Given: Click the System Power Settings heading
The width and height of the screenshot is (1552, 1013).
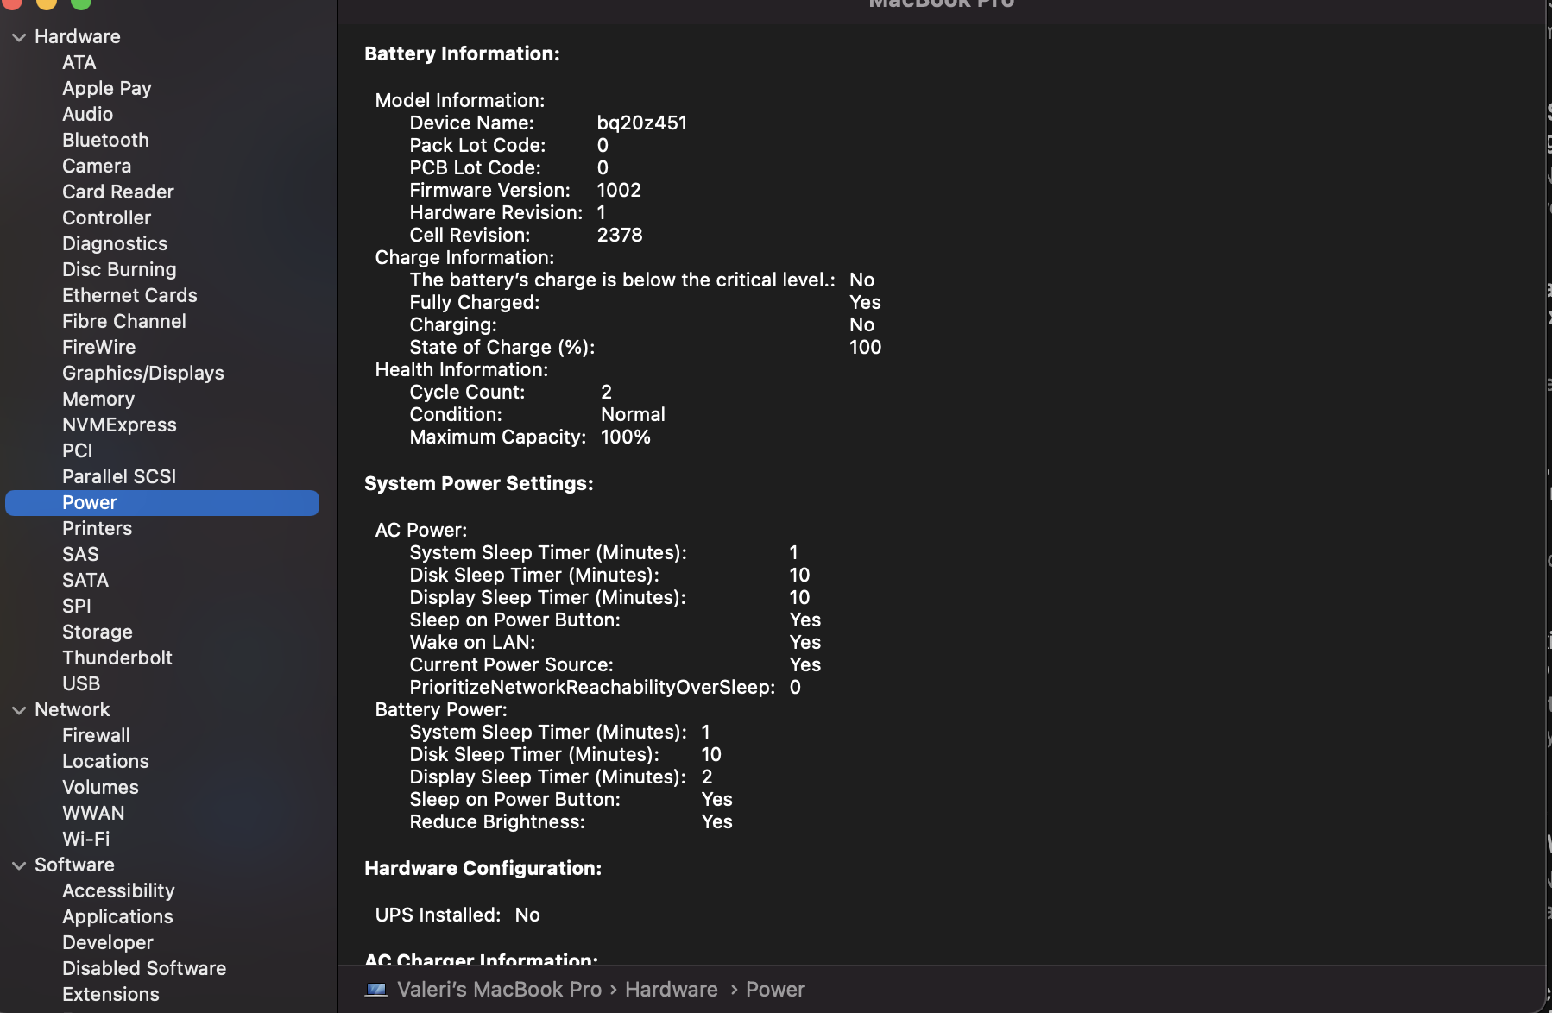Looking at the screenshot, I should pyautogui.click(x=479, y=483).
